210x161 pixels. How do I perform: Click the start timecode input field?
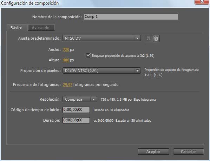tap(76, 110)
